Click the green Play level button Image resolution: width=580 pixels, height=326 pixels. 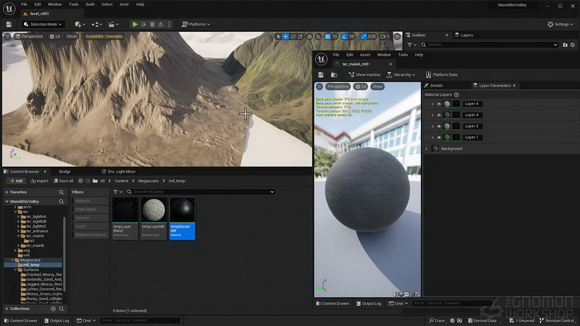pos(135,24)
